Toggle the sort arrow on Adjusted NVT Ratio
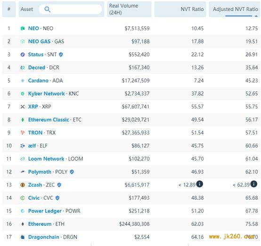Viewport: 261px width, 246px height. 256,16
